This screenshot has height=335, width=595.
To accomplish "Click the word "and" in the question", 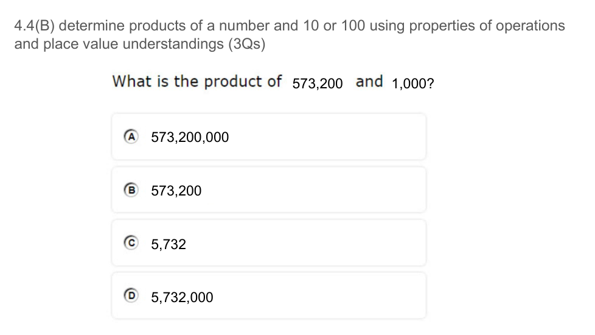I will click(x=369, y=81).
